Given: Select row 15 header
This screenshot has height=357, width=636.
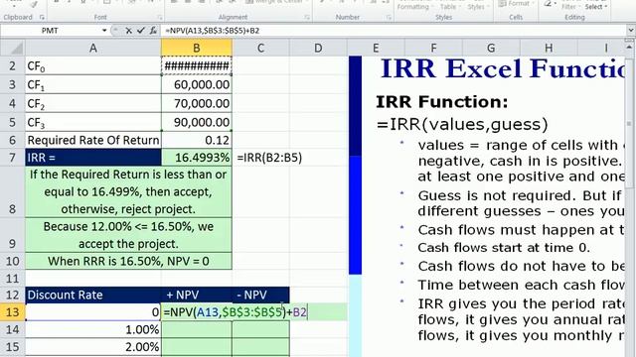Looking at the screenshot, I should tap(13, 347).
